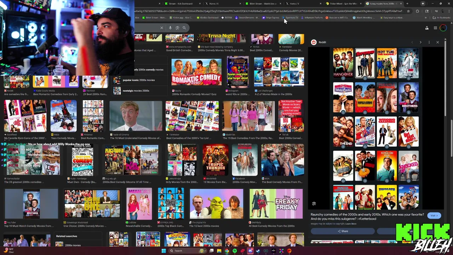Click the Learn More copyright link
This screenshot has height=255, width=453.
click(351, 224)
